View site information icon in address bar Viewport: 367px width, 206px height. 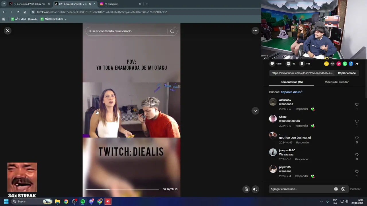pos(33,12)
